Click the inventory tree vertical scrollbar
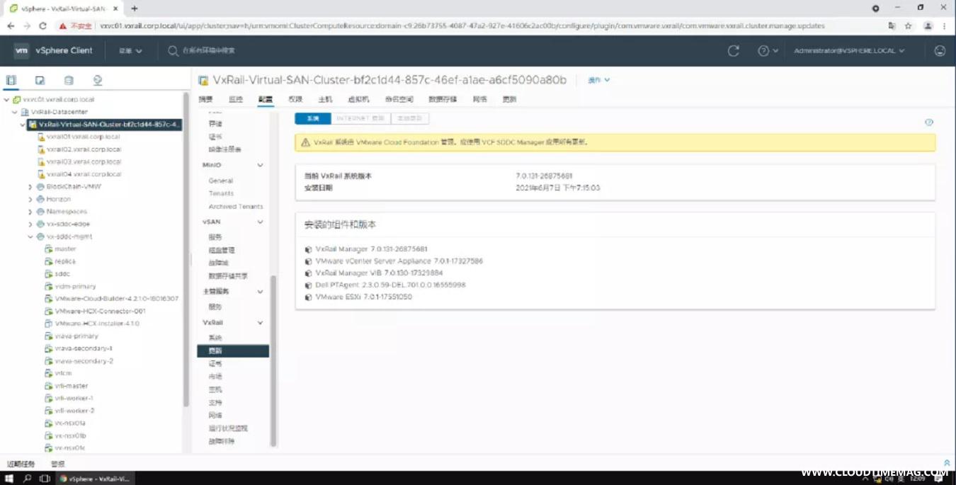 (186, 249)
